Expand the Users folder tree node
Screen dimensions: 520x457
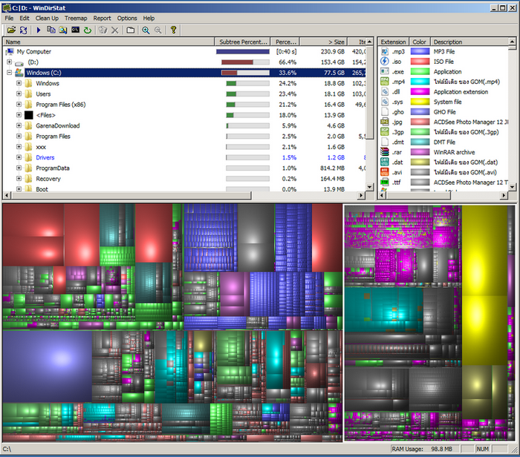[x=19, y=94]
